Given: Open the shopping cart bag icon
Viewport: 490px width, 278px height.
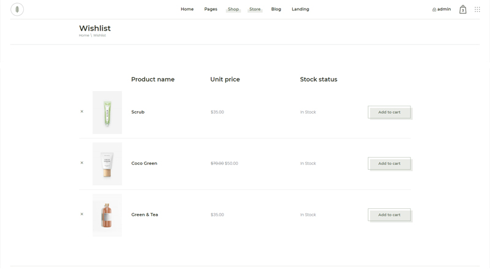Looking at the screenshot, I should [462, 9].
